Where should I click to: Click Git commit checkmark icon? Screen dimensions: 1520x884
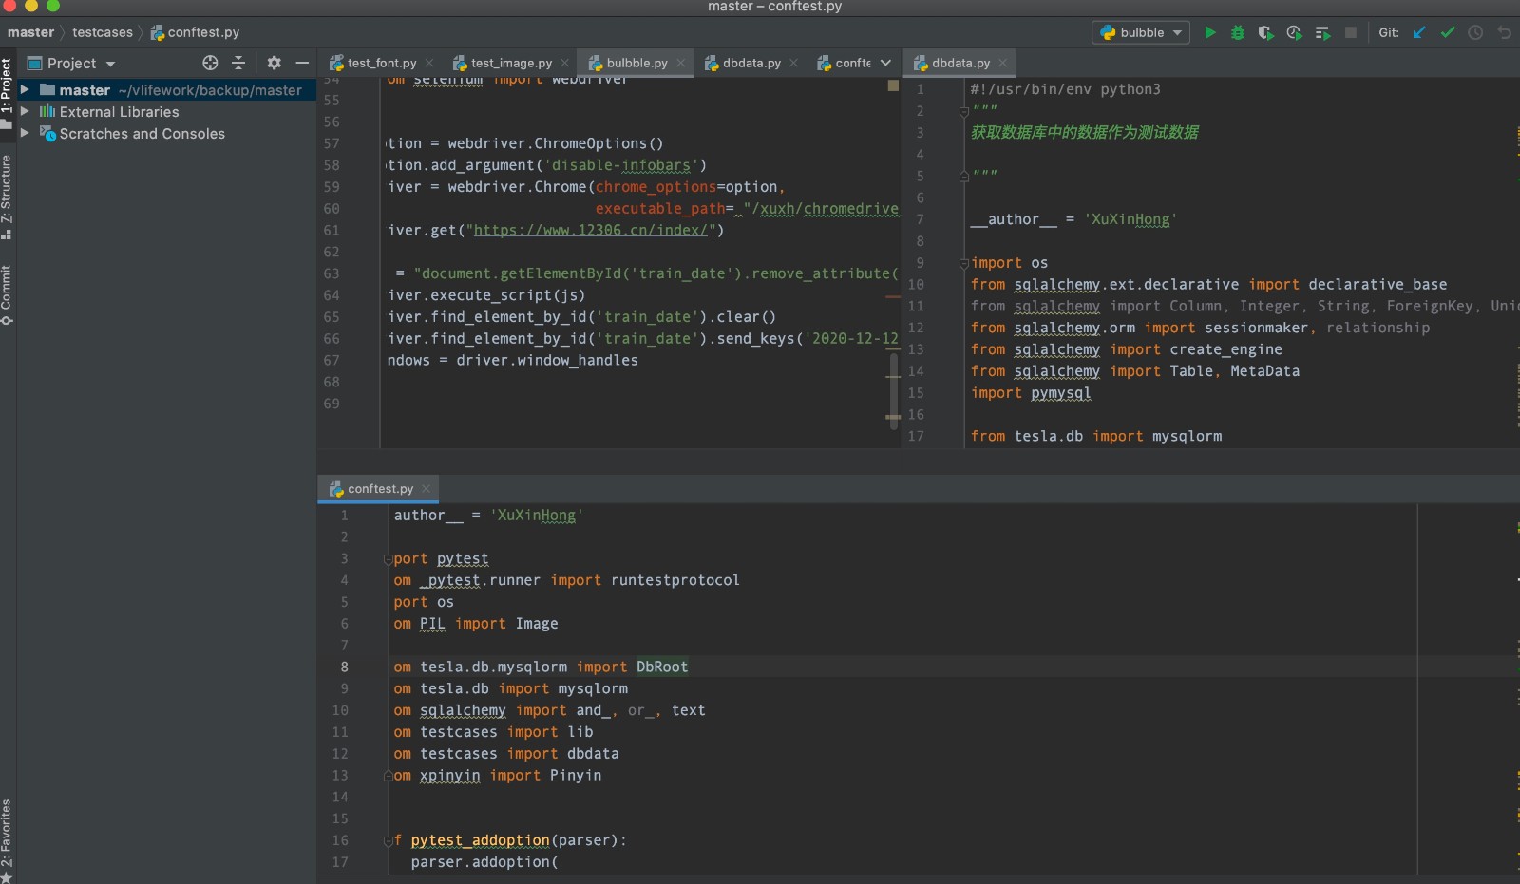1448,32
